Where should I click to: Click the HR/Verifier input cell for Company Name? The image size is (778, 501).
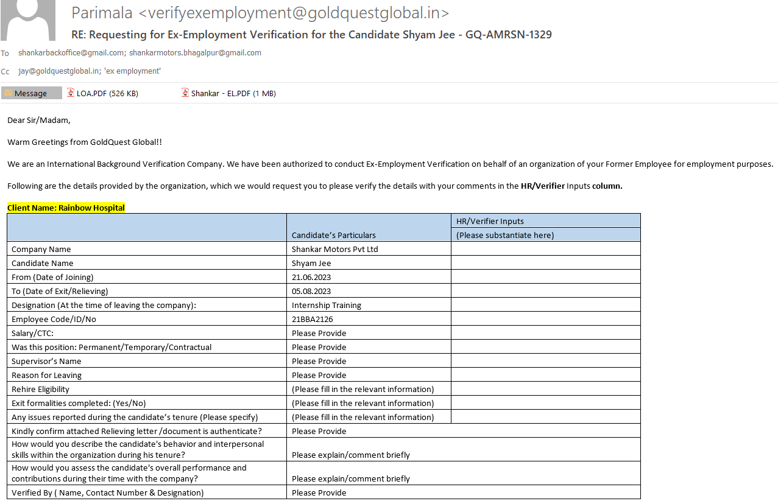click(x=545, y=249)
